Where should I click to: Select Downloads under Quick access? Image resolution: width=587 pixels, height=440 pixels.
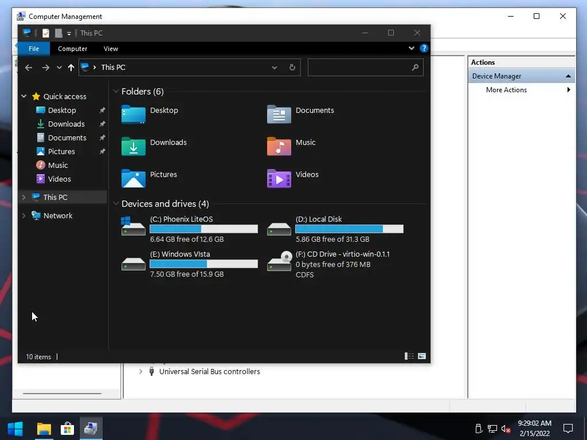click(x=66, y=124)
